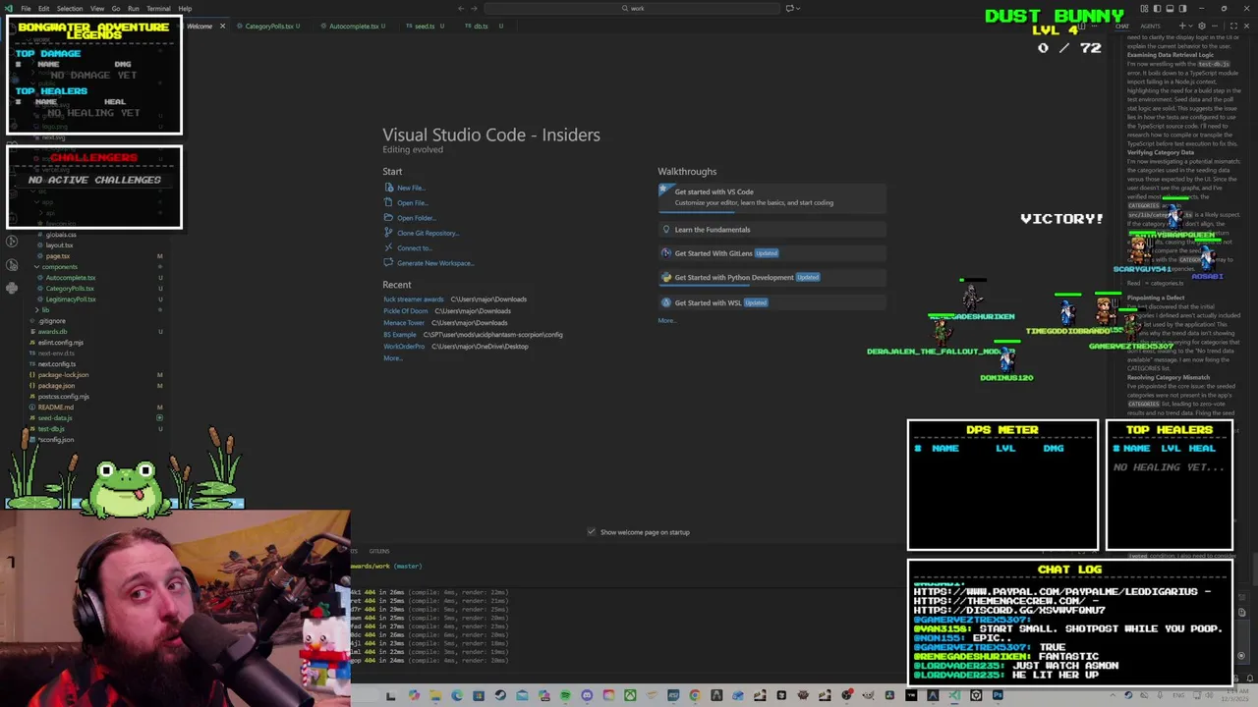The height and width of the screenshot is (707, 1258).
Task: Open LegitimacyPoll.tsx in the explorer
Action: pos(71,299)
